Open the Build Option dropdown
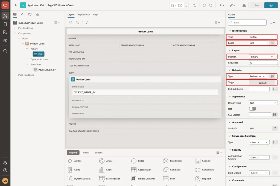280x186 pixels. coord(259,173)
